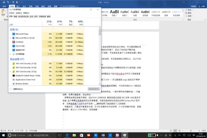Select the Browser_Broker process row
The width and height of the screenshot is (207, 138).
pyautogui.click(x=46, y=84)
